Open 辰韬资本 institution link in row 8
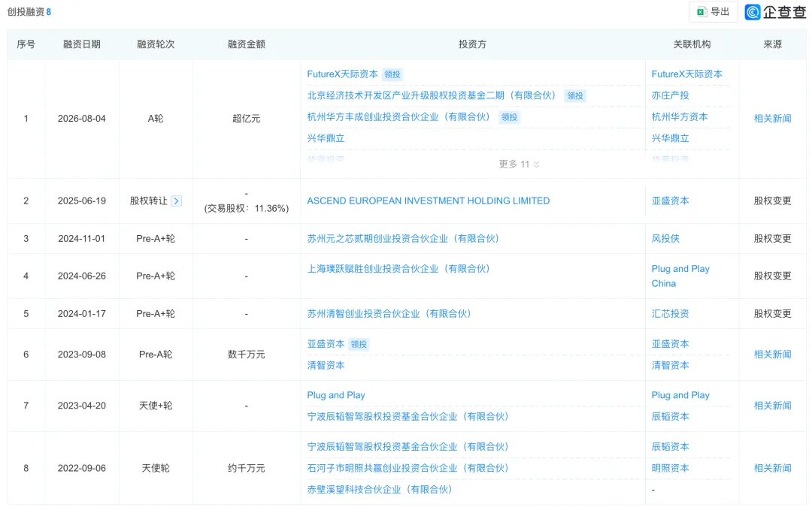Viewport: 812px width, 507px height. point(670,446)
